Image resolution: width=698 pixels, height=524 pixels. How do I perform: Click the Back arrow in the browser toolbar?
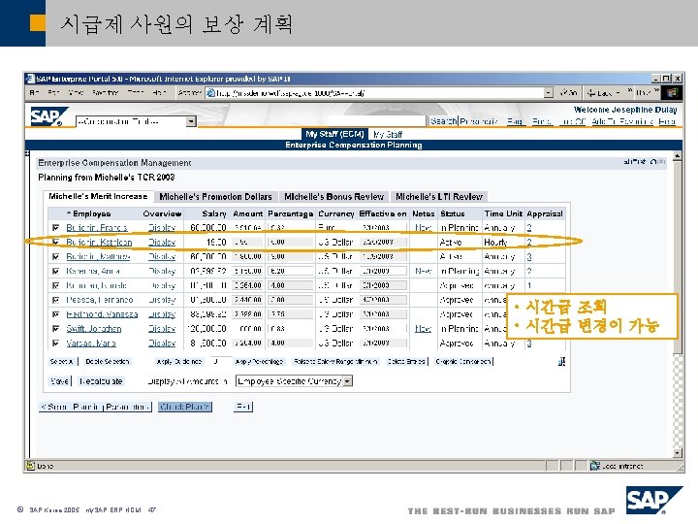591,93
